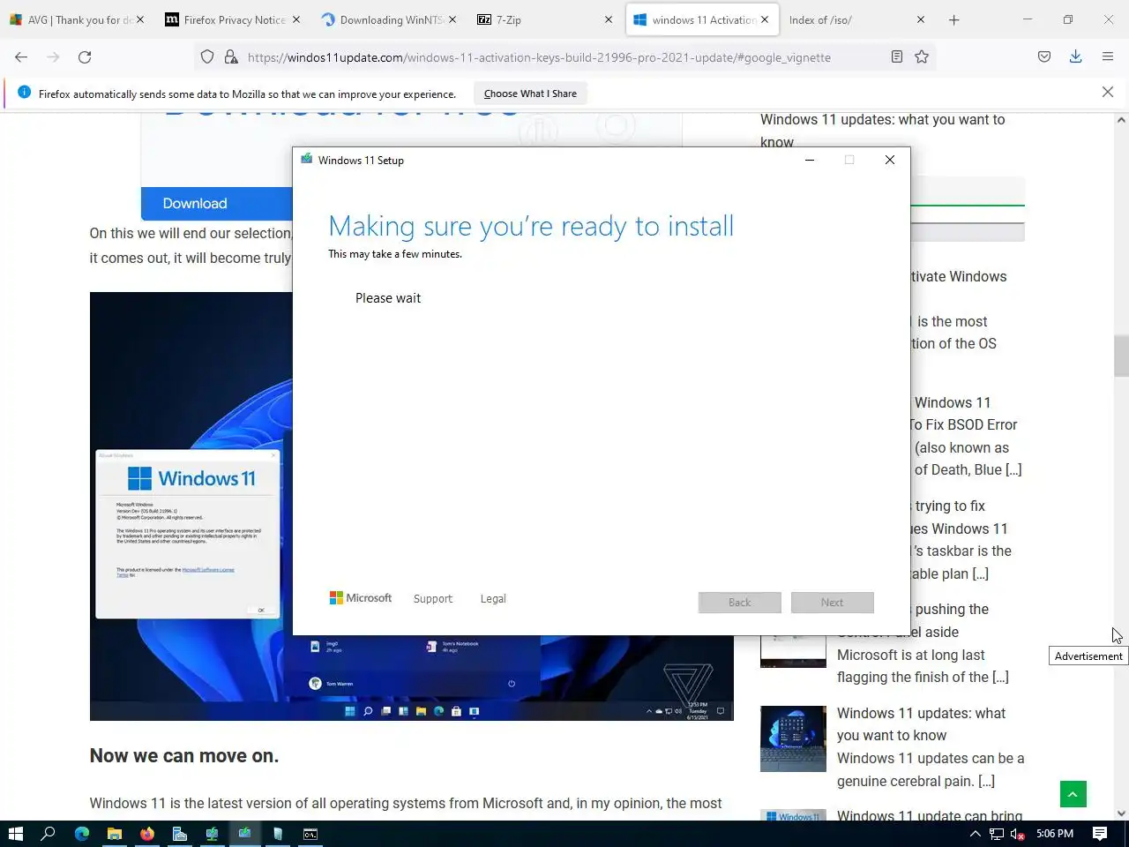
Task: Switch to Firefox via taskbar icon
Action: click(x=146, y=834)
